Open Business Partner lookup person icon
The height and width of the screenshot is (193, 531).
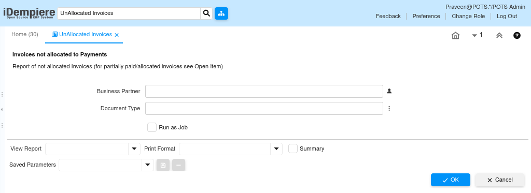389,91
